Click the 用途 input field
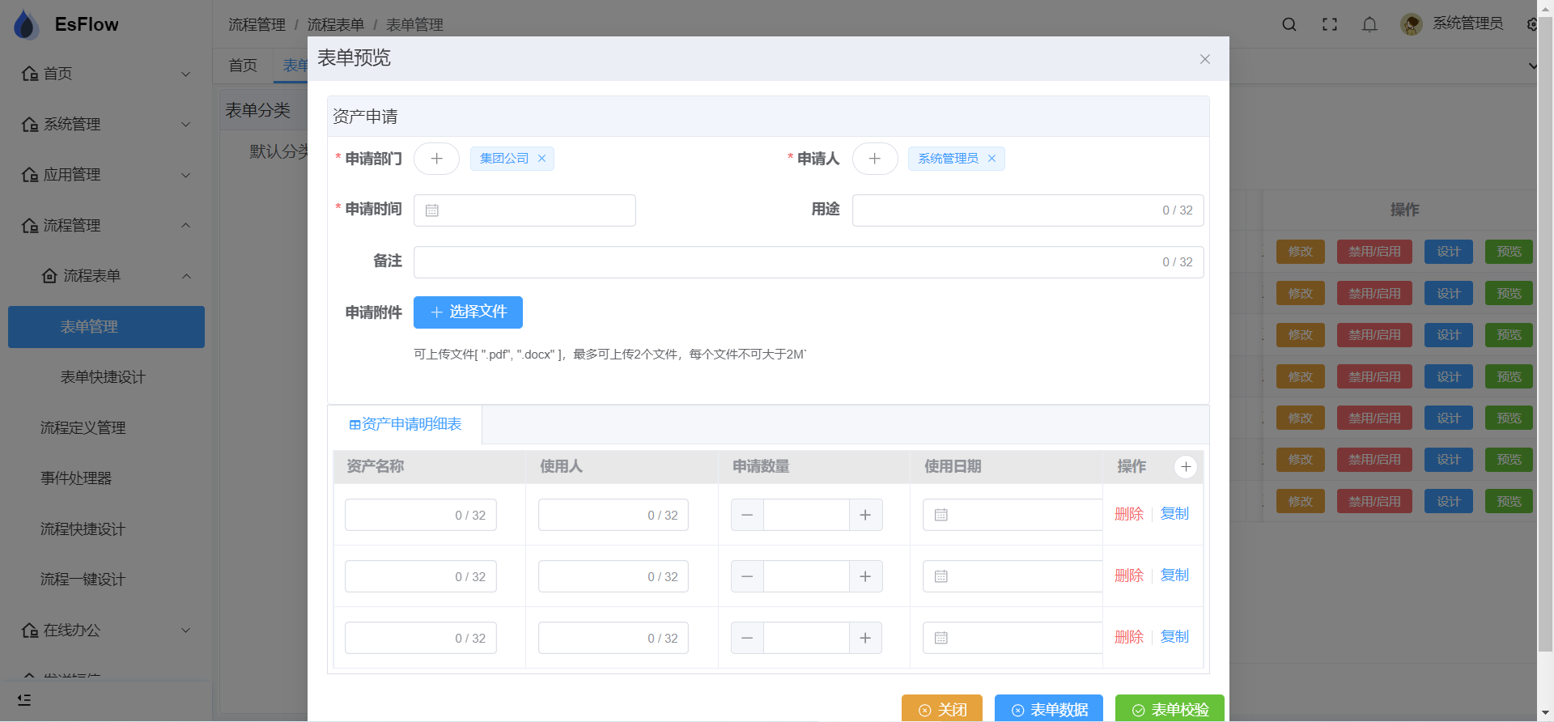This screenshot has width=1554, height=722. (x=1028, y=210)
